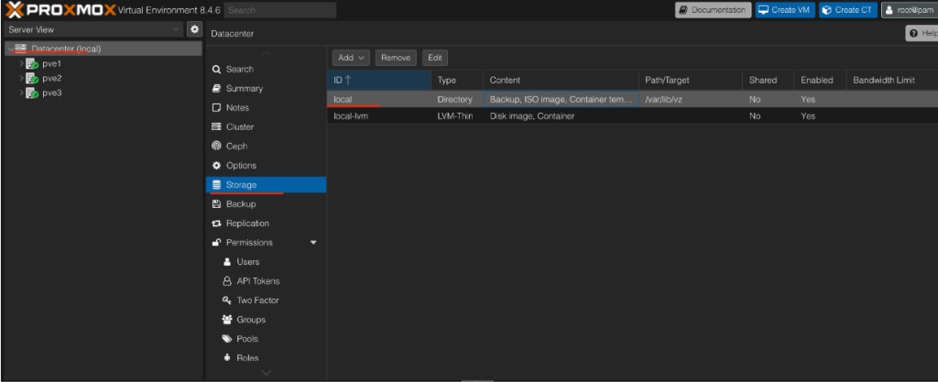Click the Disk image, Container cell
This screenshot has width=938, height=382.
(561, 116)
